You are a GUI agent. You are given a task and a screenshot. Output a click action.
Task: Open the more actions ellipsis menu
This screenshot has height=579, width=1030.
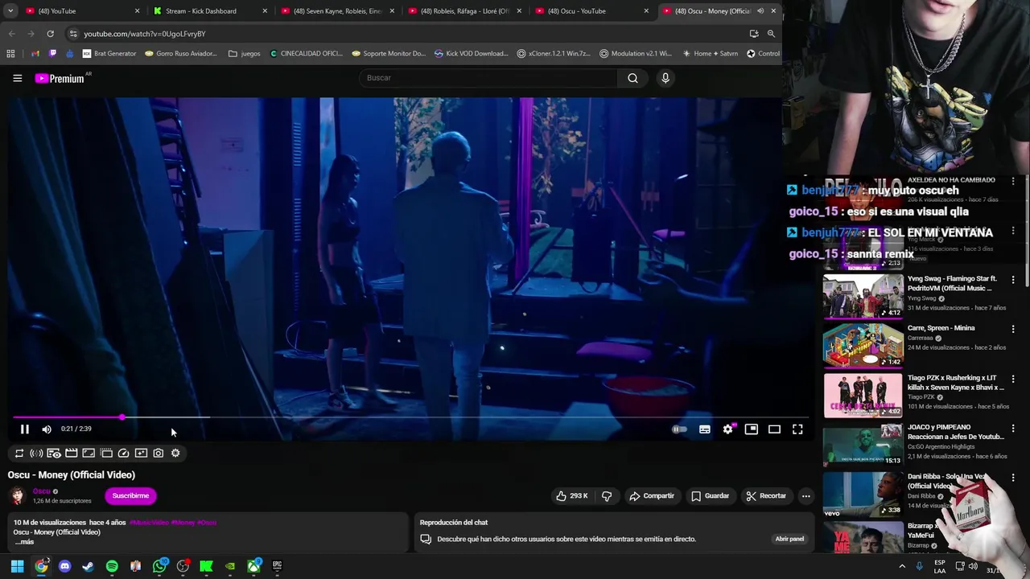click(805, 496)
